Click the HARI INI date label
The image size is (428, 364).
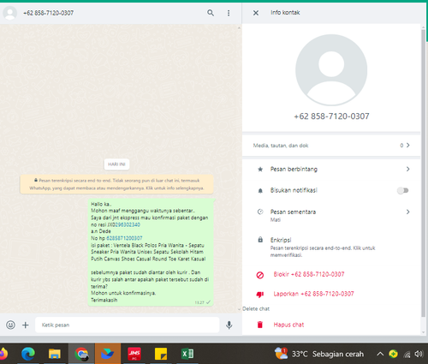pyautogui.click(x=116, y=164)
